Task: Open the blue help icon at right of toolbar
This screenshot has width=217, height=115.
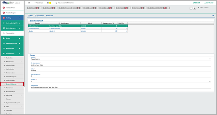Action: coord(213,16)
